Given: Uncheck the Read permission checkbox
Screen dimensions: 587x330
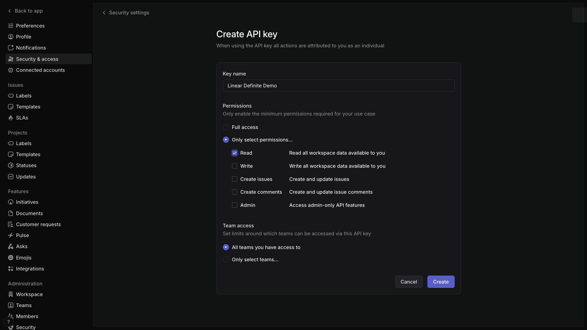Looking at the screenshot, I should coord(234,153).
